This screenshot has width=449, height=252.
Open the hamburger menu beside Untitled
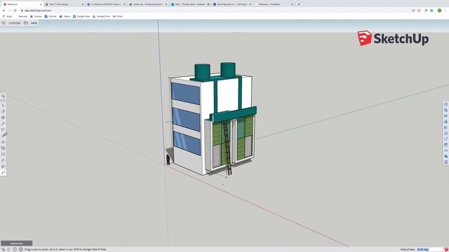click(4, 23)
